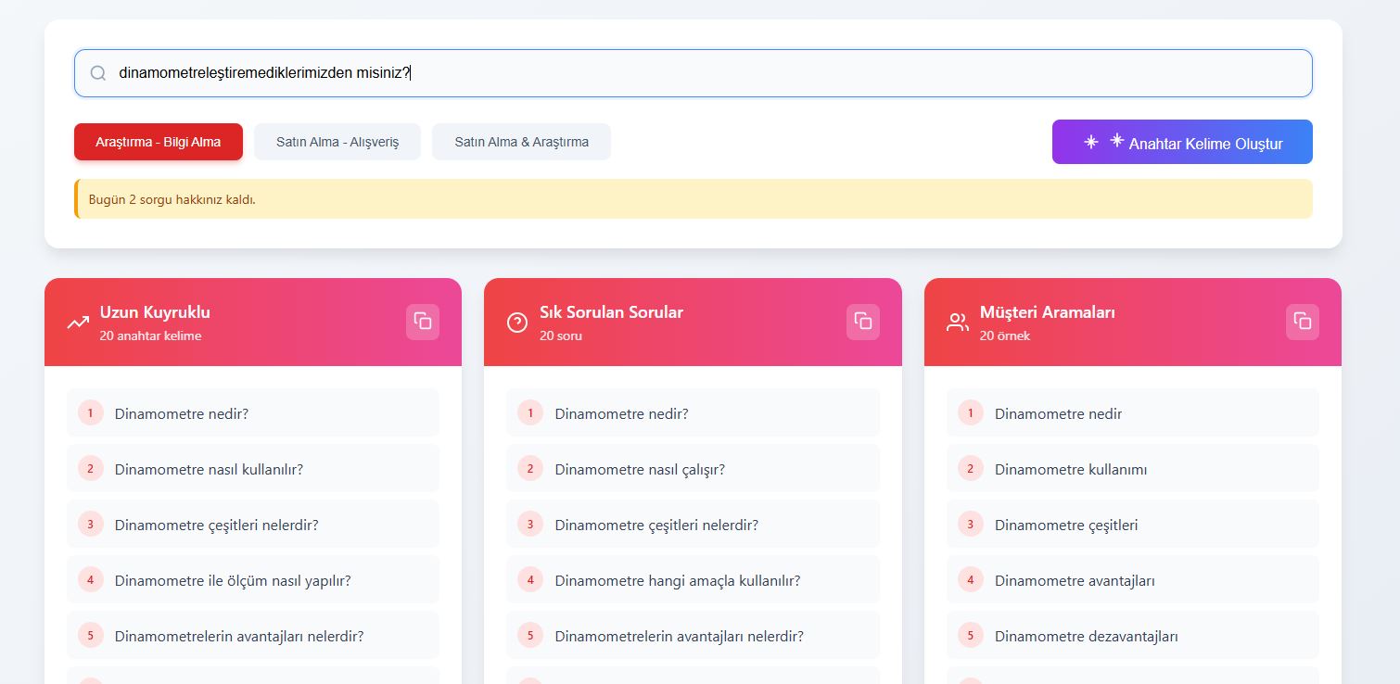Screen dimensions: 1400x684
Task: Click the '20 anahtar kelime' count label
Action: coord(150,336)
